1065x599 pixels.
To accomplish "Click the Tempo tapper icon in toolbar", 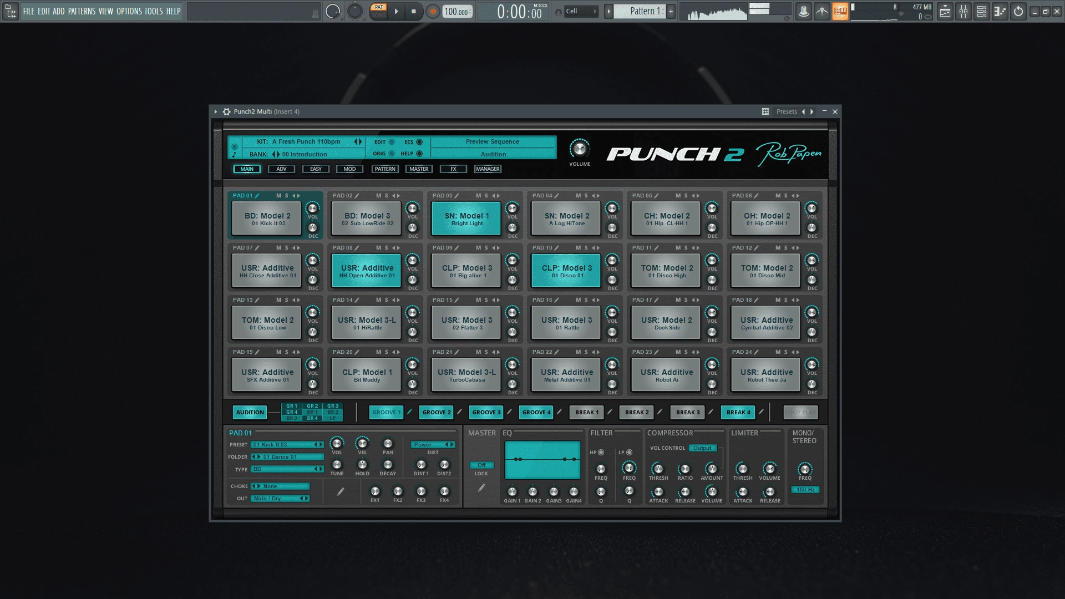I will (x=803, y=11).
